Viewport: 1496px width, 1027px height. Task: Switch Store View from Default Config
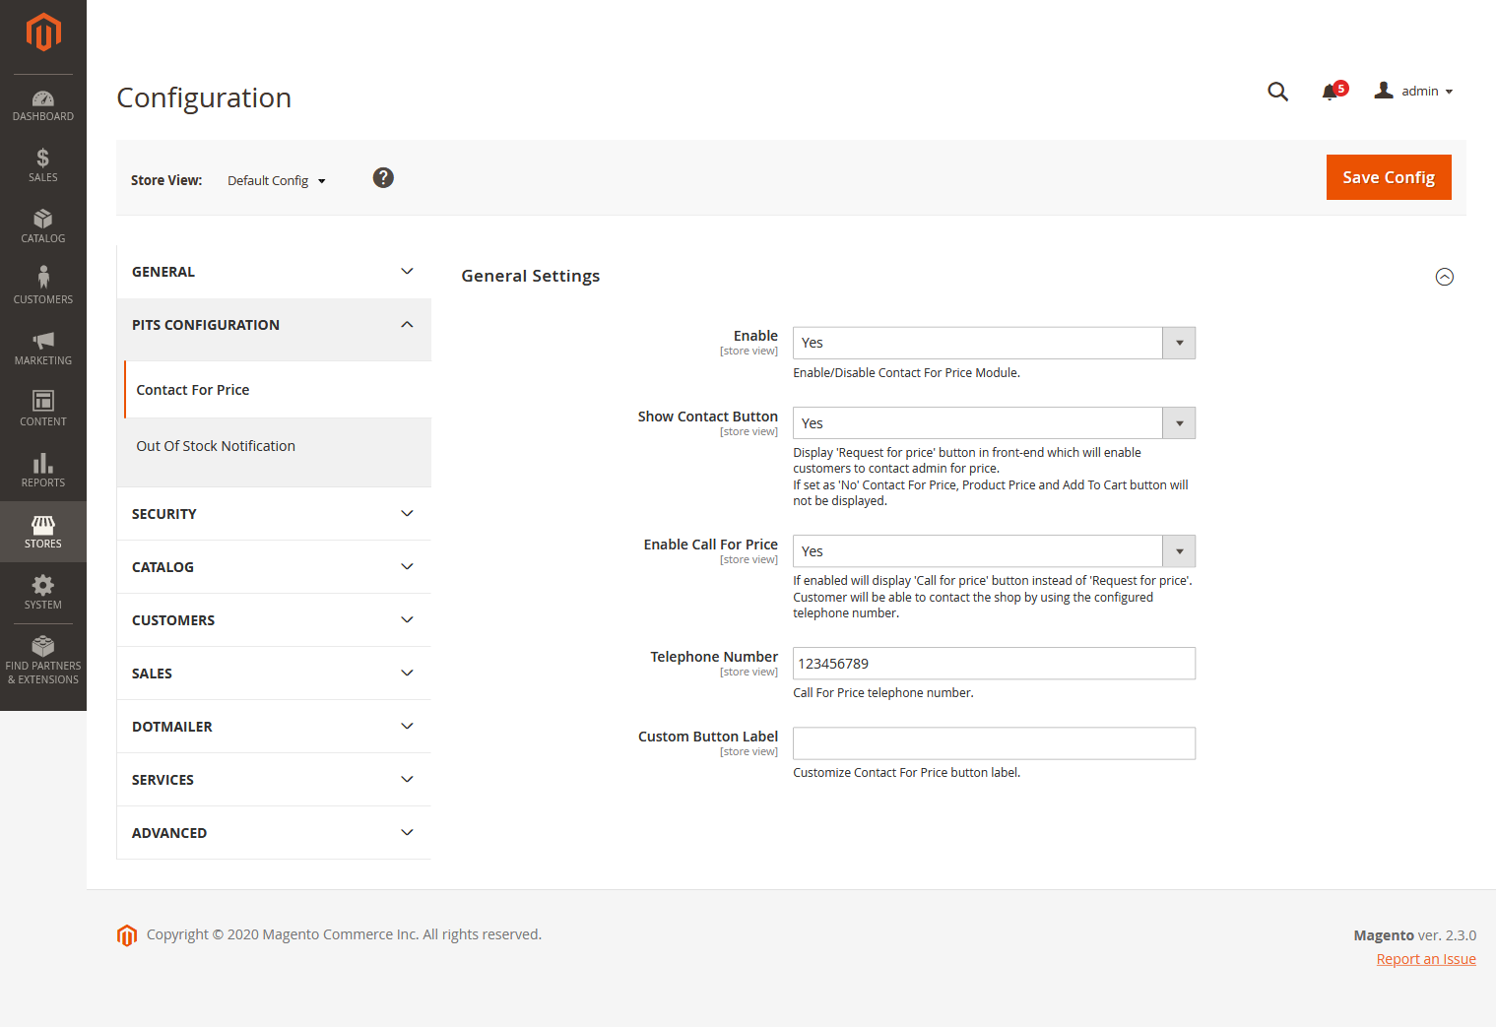tap(276, 180)
